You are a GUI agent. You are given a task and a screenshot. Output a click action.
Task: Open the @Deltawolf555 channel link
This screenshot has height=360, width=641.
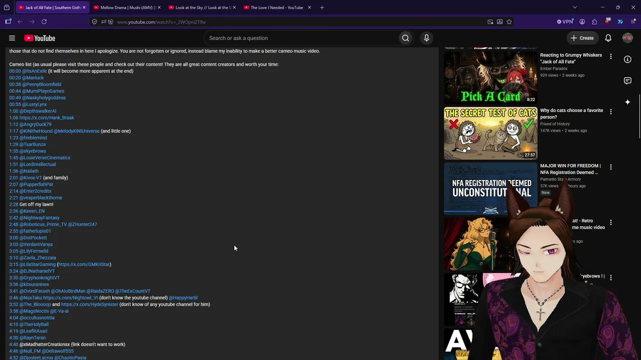(x=58, y=351)
